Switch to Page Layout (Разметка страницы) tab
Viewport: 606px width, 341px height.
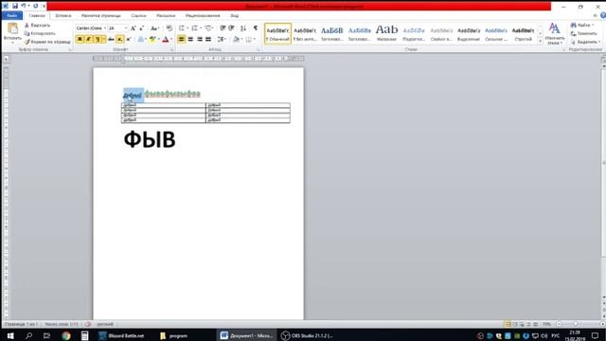point(101,15)
